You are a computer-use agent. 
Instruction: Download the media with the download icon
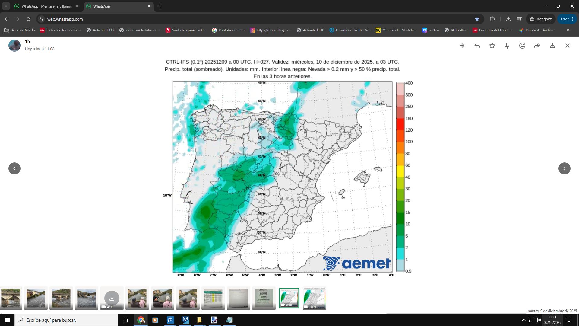[552, 46]
